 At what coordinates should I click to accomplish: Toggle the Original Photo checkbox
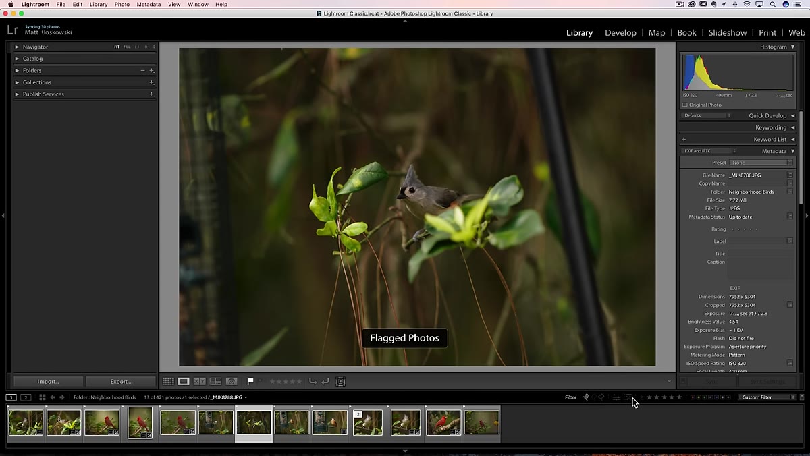pyautogui.click(x=684, y=105)
